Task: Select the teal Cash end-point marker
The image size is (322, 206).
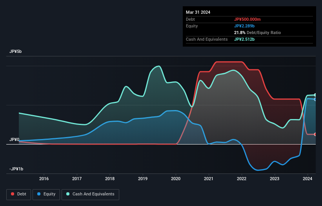Action: pyautogui.click(x=315, y=95)
